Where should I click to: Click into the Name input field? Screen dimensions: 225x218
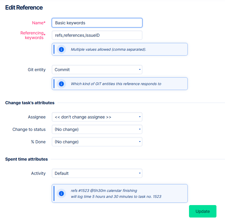click(x=97, y=23)
